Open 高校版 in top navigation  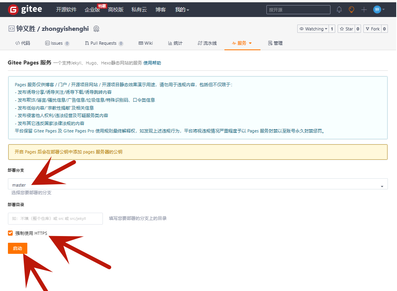click(x=116, y=9)
